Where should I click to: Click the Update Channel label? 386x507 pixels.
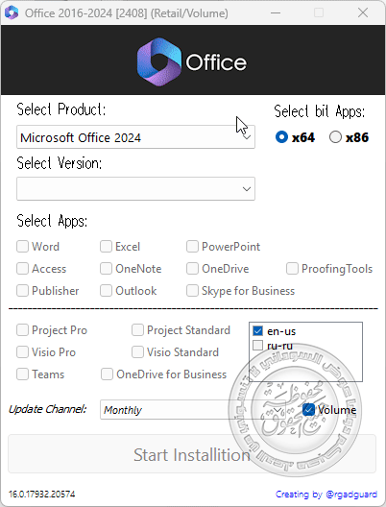pos(47,409)
